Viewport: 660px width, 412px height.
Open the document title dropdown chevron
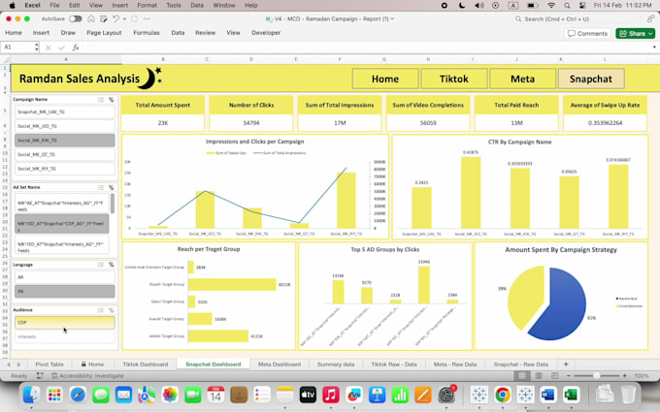(x=392, y=19)
